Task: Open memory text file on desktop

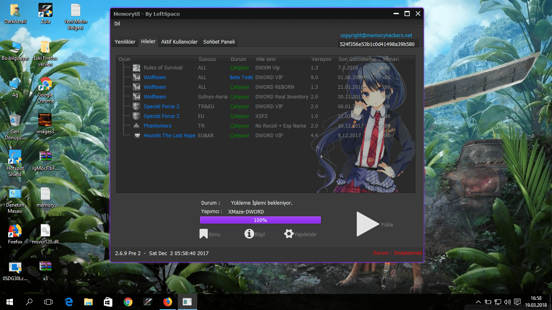Action: tap(45, 197)
